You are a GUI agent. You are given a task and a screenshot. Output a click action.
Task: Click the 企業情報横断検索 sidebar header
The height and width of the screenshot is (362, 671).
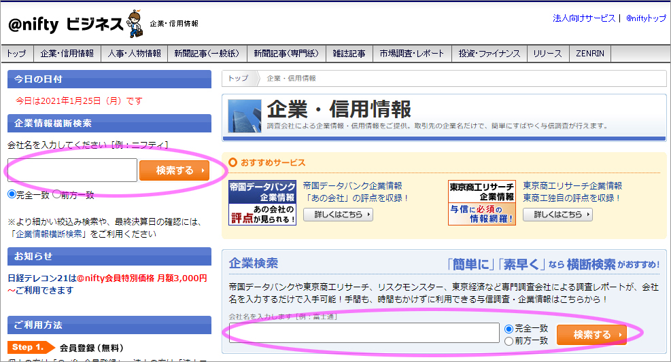tap(109, 123)
